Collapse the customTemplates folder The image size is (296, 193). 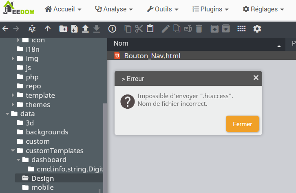pyautogui.click(x=13, y=151)
